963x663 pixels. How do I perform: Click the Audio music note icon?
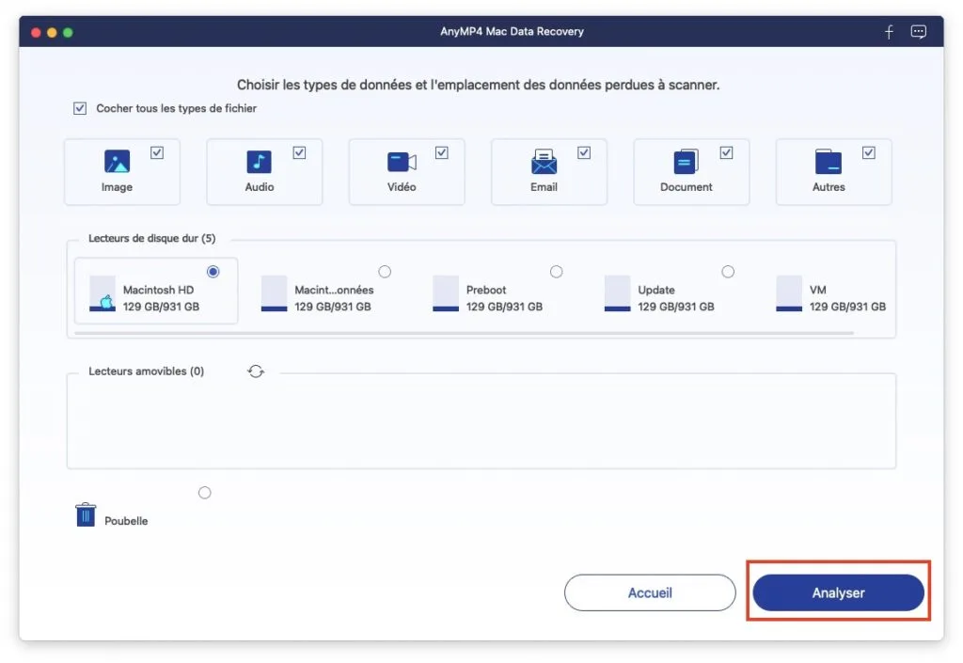click(x=259, y=162)
